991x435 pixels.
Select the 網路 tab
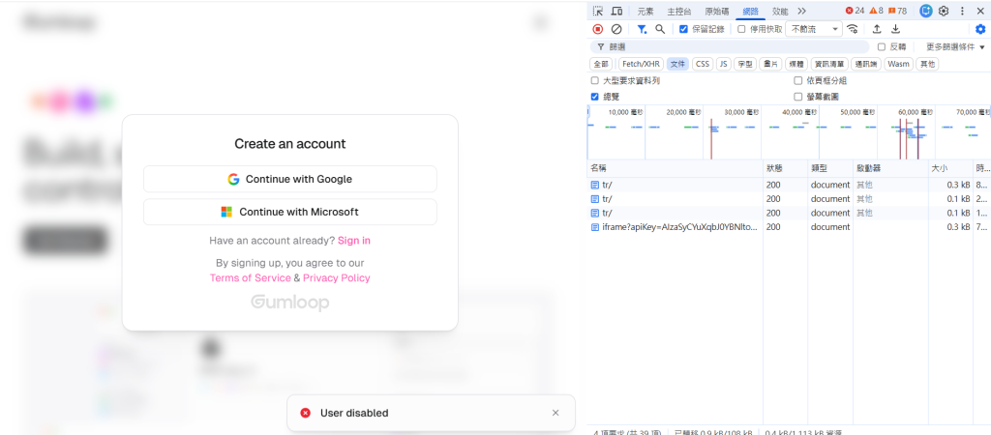click(x=751, y=12)
